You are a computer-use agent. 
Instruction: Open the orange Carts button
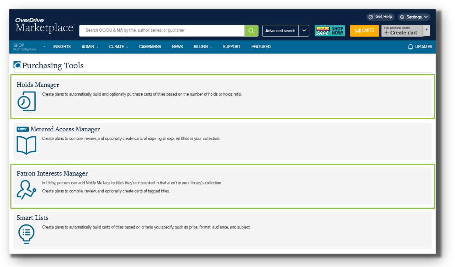coord(364,31)
